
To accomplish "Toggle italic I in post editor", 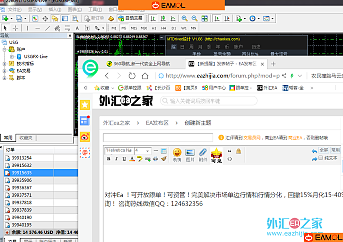I will tap(116, 159).
